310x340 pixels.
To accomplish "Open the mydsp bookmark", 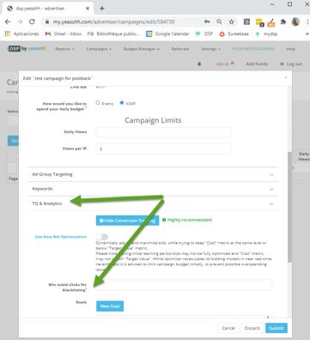I will click(266, 33).
